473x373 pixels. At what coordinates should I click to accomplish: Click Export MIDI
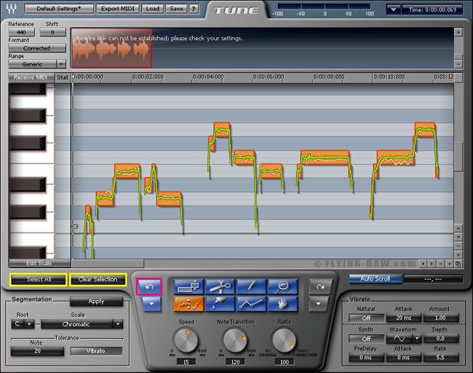click(x=118, y=9)
